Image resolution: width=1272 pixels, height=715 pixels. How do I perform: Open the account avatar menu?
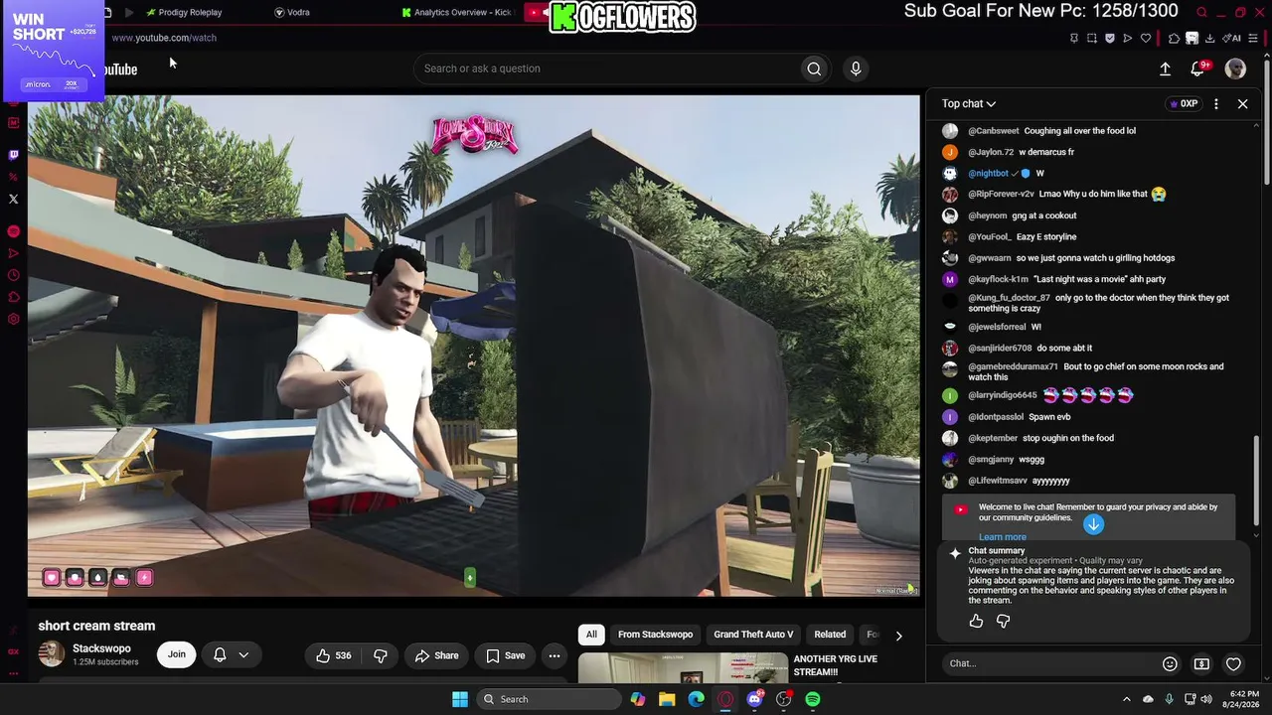click(1235, 69)
